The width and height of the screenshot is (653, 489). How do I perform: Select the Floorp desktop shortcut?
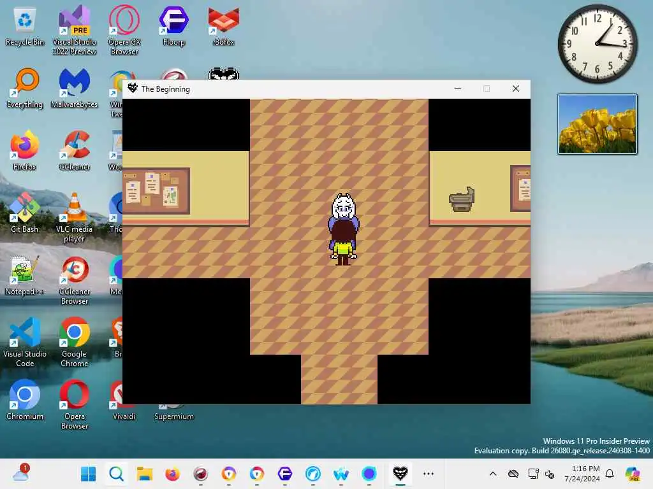pos(173,25)
